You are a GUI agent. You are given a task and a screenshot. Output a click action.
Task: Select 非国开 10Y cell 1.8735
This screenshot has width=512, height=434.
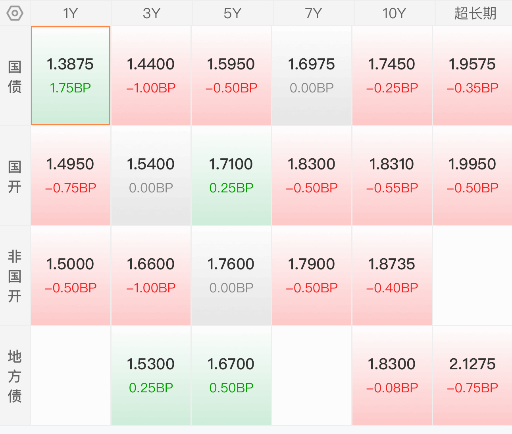[392, 276]
